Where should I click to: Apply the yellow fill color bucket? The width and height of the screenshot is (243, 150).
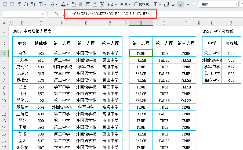click(52, 4)
